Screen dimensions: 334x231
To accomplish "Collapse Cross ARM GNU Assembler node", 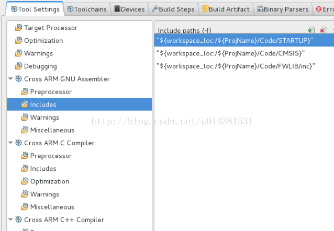I will pyautogui.click(x=10, y=79).
